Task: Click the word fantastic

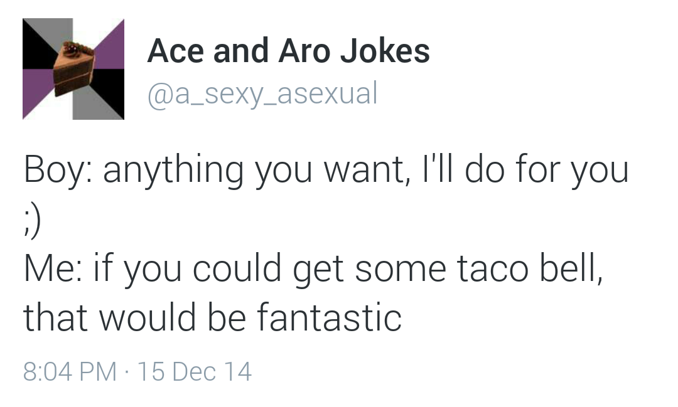Action: pyautogui.click(x=330, y=317)
